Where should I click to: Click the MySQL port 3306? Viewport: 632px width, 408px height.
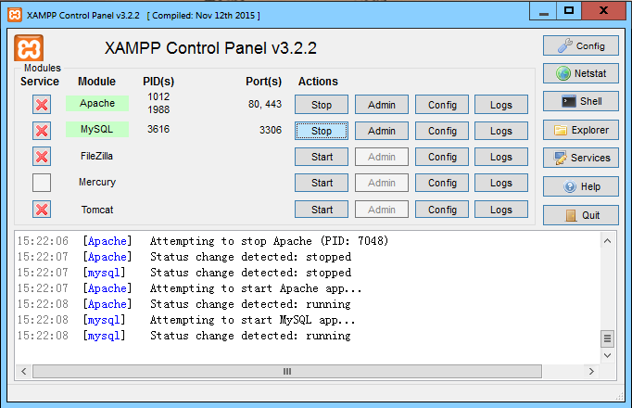click(271, 130)
